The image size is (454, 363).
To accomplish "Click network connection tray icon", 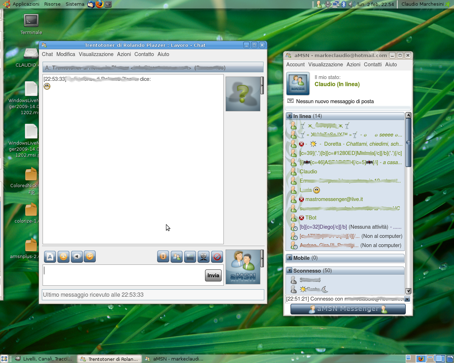I will tap(336, 4).
